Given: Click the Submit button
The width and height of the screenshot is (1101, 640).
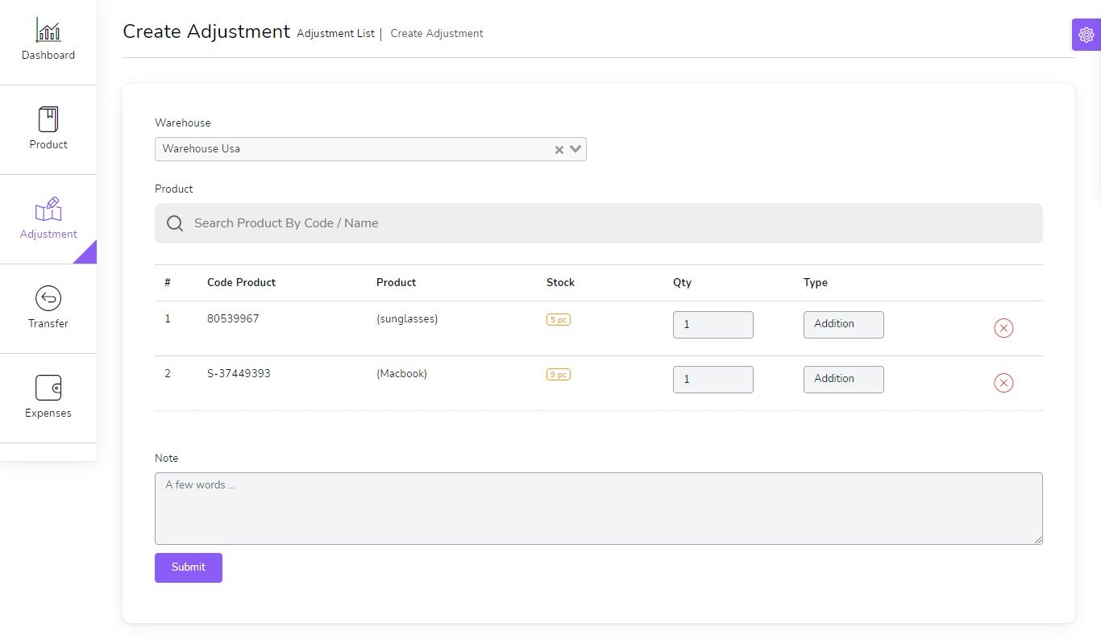Looking at the screenshot, I should point(189,567).
